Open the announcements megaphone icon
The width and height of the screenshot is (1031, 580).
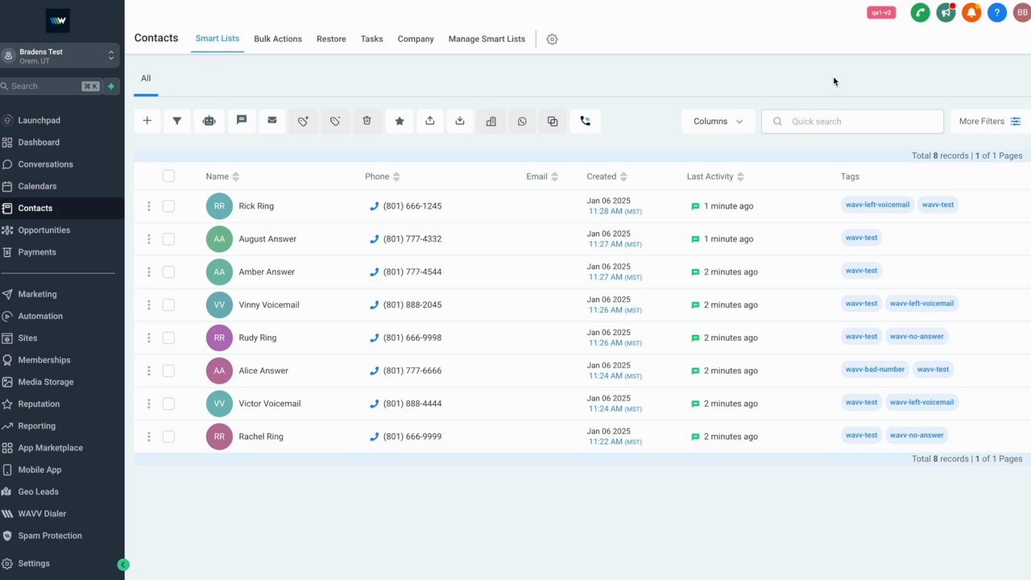click(x=946, y=12)
